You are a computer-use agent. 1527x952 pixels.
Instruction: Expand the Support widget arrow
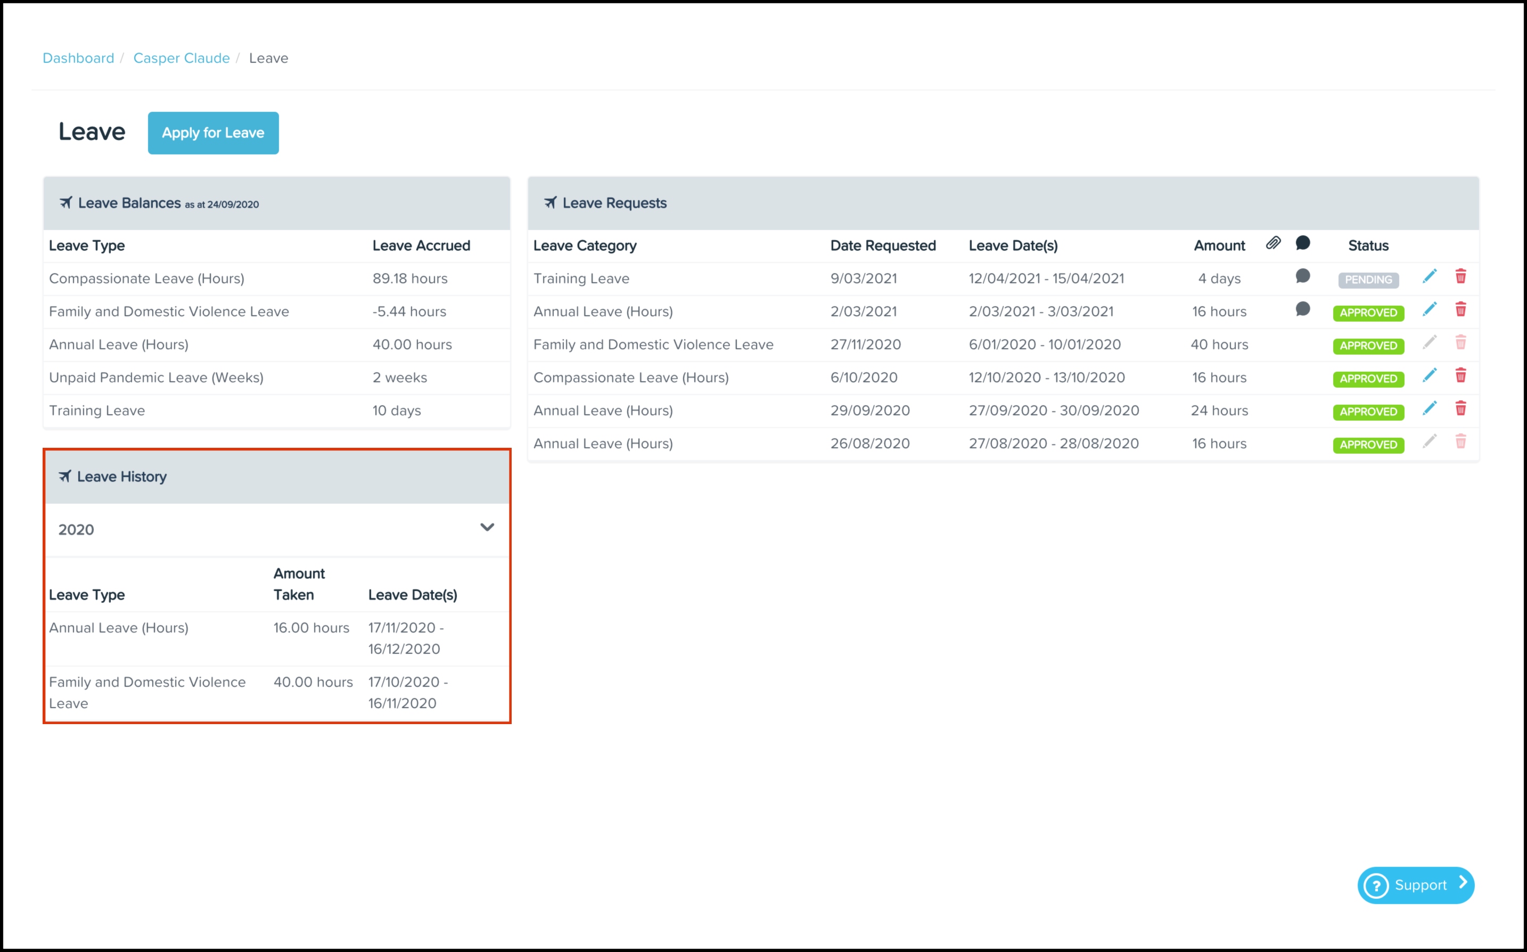pos(1463,883)
